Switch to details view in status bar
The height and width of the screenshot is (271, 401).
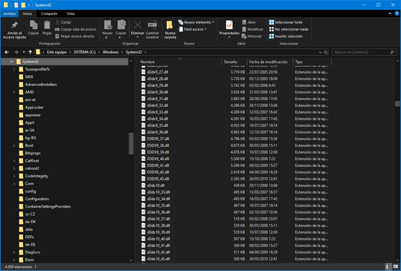pos(389,267)
